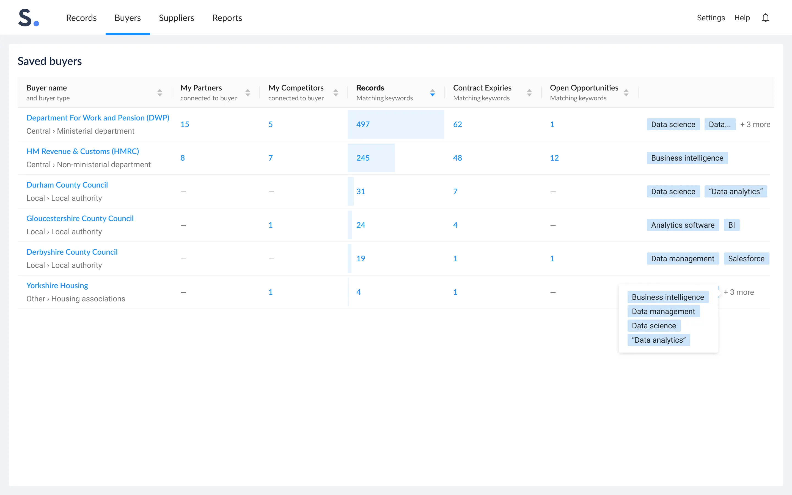The image size is (792, 495).
Task: Switch to the Reports tab
Action: pyautogui.click(x=227, y=18)
